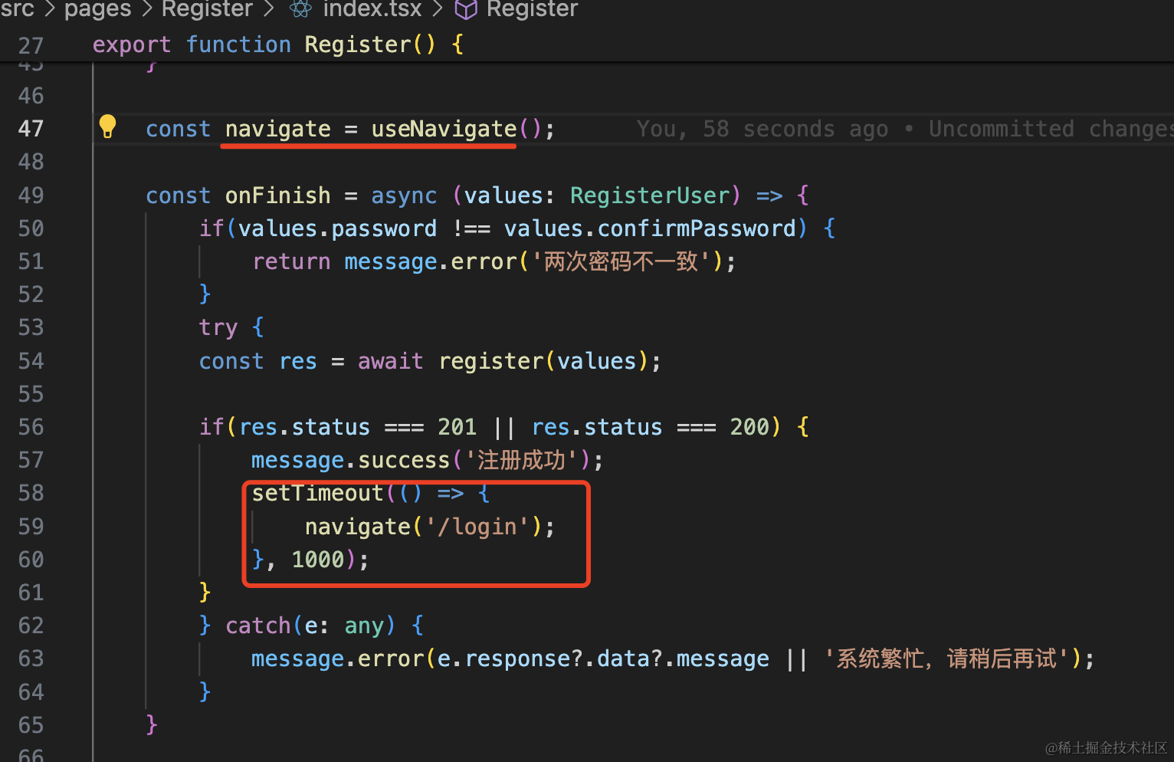Place cursor on setTimeout in line 58
This screenshot has height=762, width=1174.
click(x=317, y=493)
